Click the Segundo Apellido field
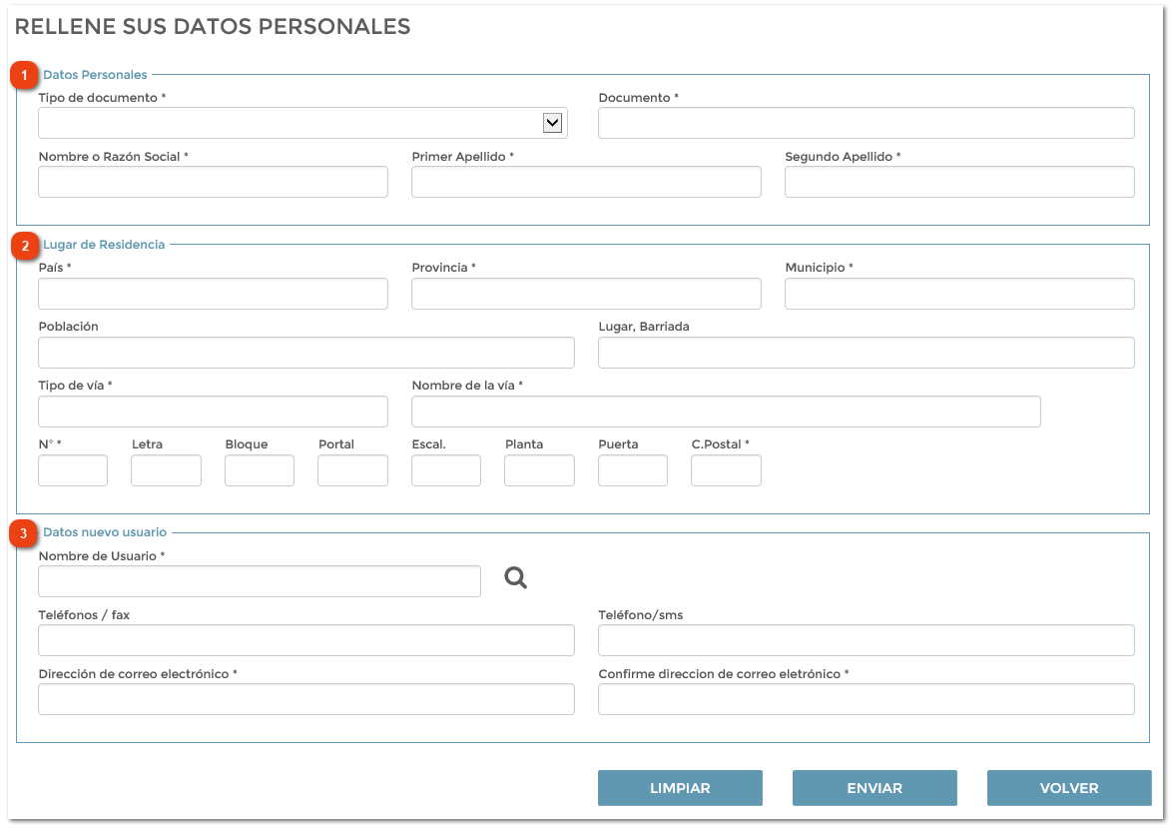Viewport: 1172px width, 828px height. pos(958,181)
